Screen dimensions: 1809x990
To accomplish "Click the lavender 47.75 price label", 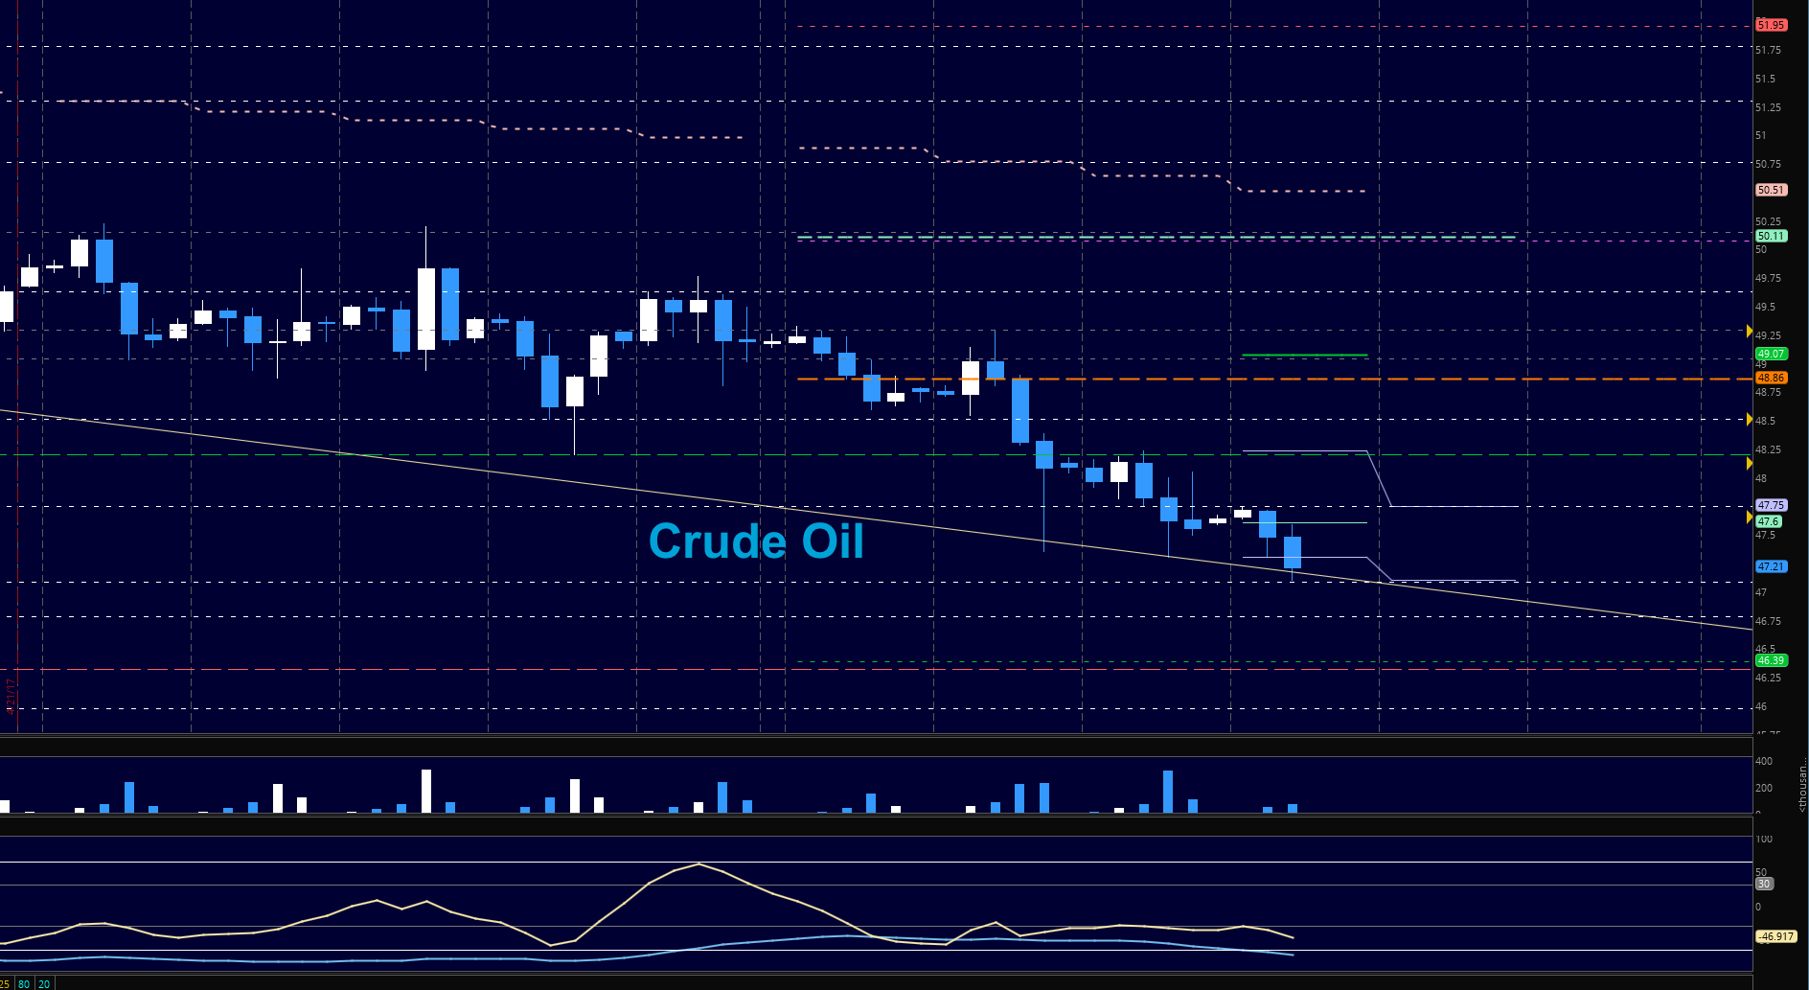I will click(1771, 505).
